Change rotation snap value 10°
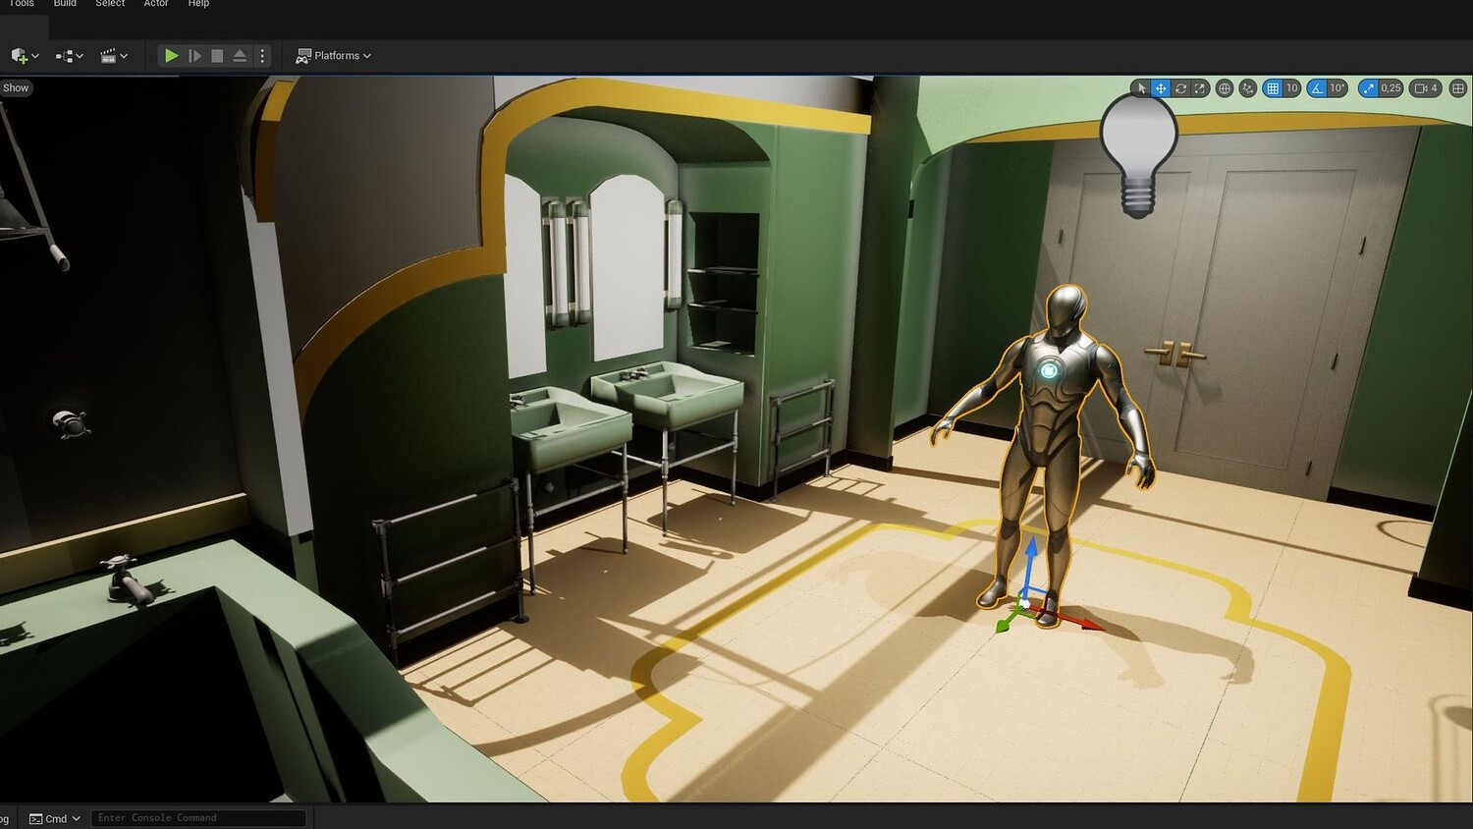Image resolution: width=1473 pixels, height=829 pixels. [x=1337, y=88]
